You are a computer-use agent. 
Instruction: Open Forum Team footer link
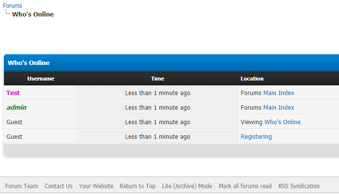click(x=21, y=186)
